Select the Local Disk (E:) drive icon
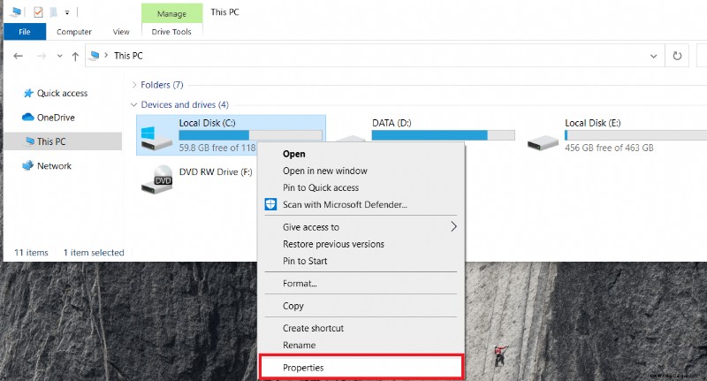Screen dimensions: 707x381 click(543, 143)
